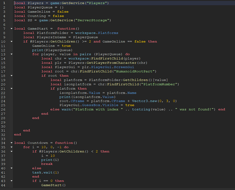Collapse the if root then block

pos(11,75)
